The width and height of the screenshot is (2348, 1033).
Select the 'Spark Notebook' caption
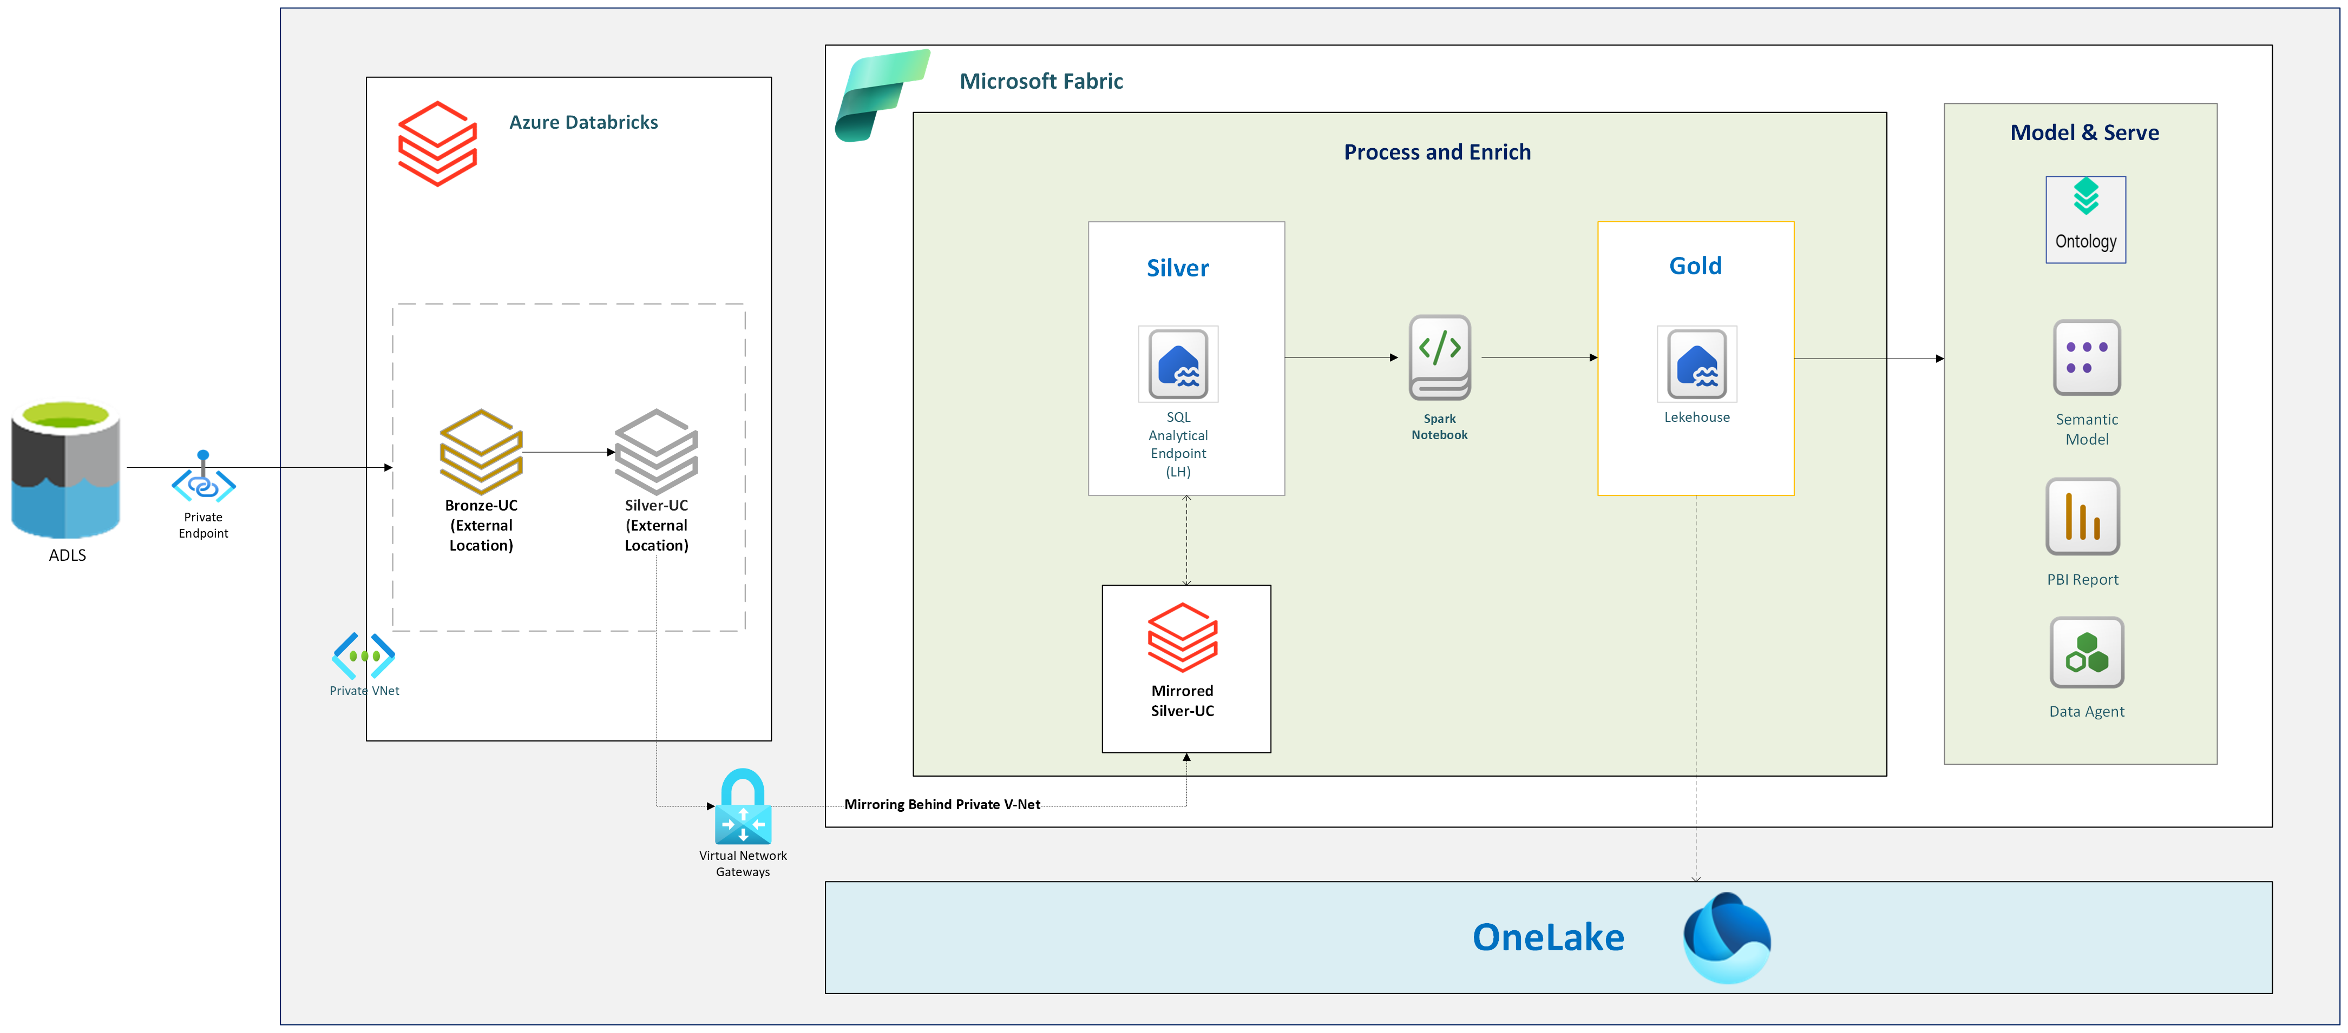tap(1440, 427)
